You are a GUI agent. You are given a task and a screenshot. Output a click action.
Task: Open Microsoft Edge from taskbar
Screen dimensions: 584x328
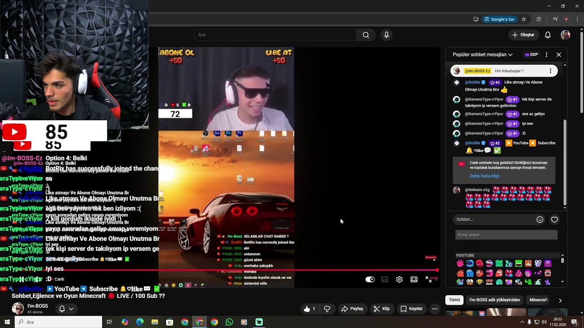click(140, 322)
